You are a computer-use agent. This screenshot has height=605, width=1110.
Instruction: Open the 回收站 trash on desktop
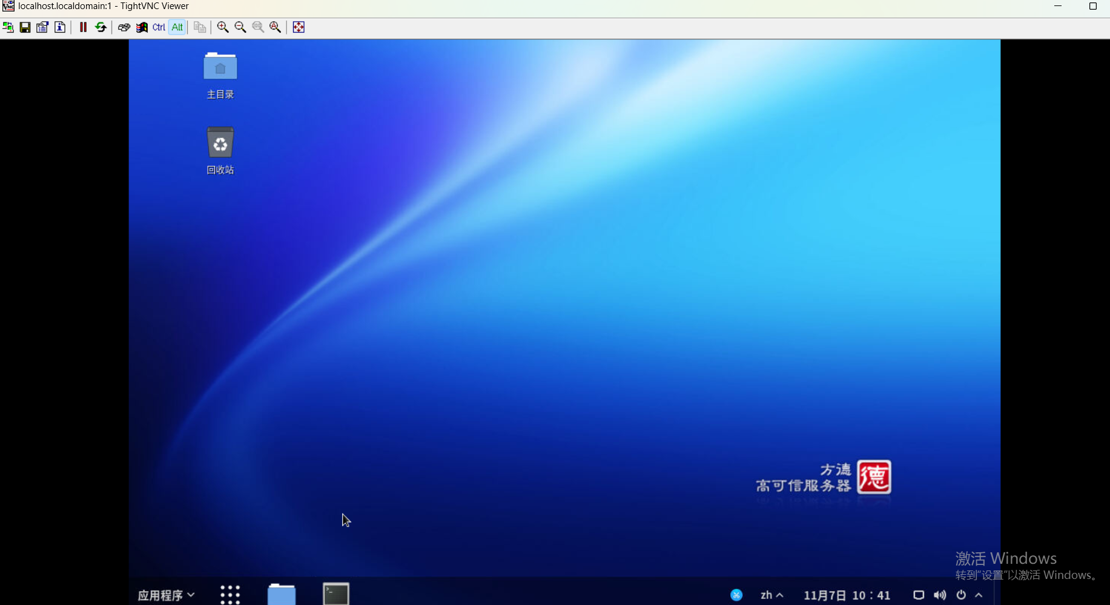point(219,144)
